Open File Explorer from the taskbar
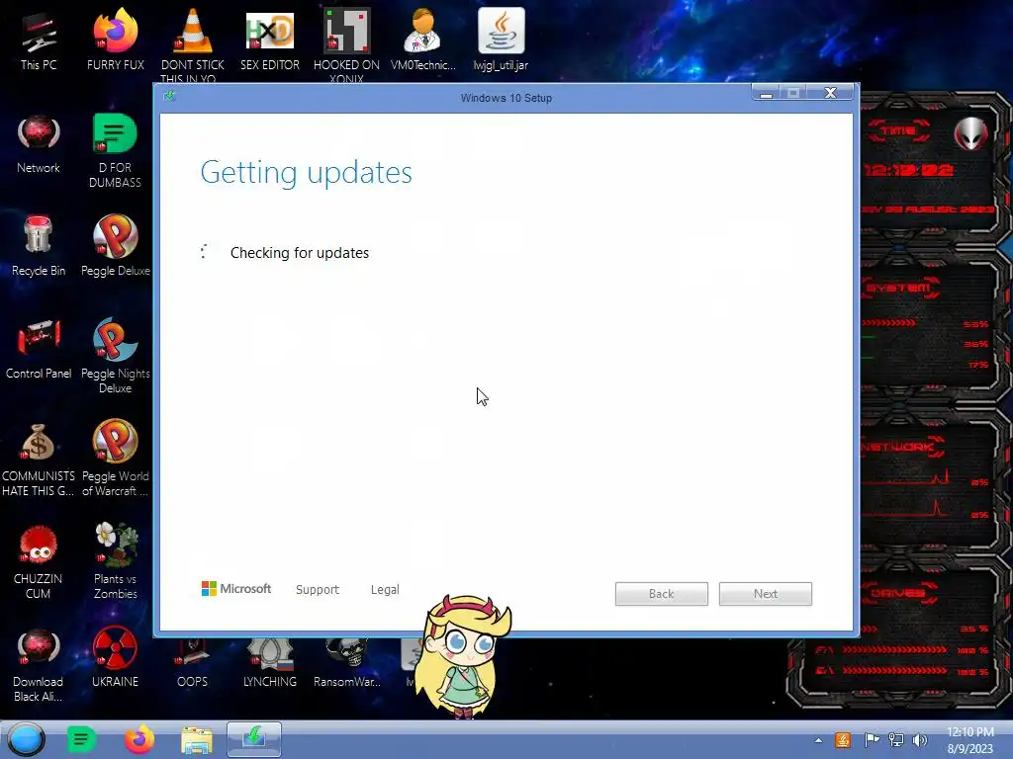This screenshot has width=1013, height=759. point(197,740)
